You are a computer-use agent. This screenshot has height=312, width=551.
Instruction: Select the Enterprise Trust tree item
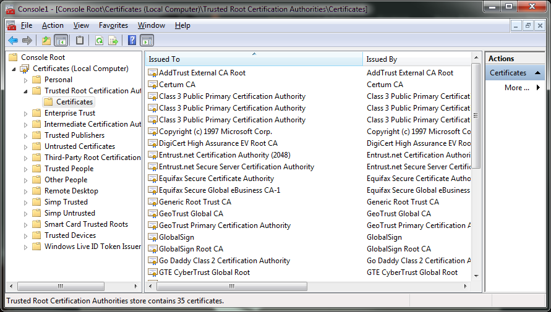tap(70, 113)
